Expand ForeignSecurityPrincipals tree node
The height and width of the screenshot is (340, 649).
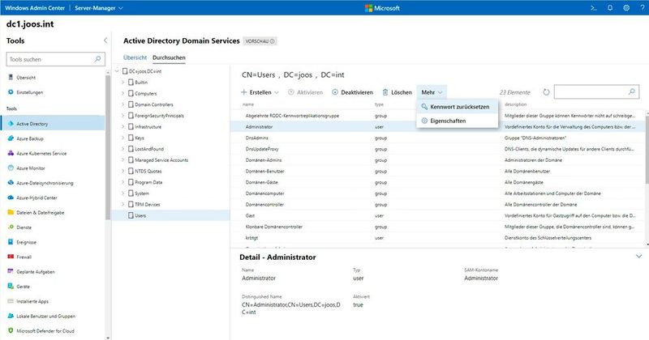123,116
